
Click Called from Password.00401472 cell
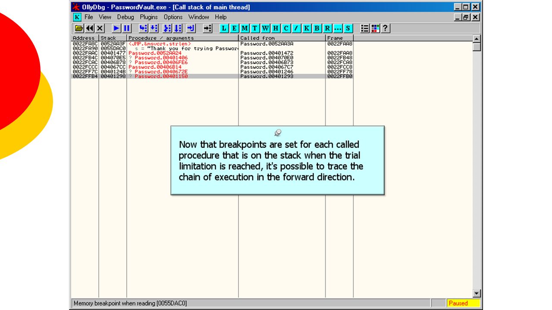click(267, 53)
